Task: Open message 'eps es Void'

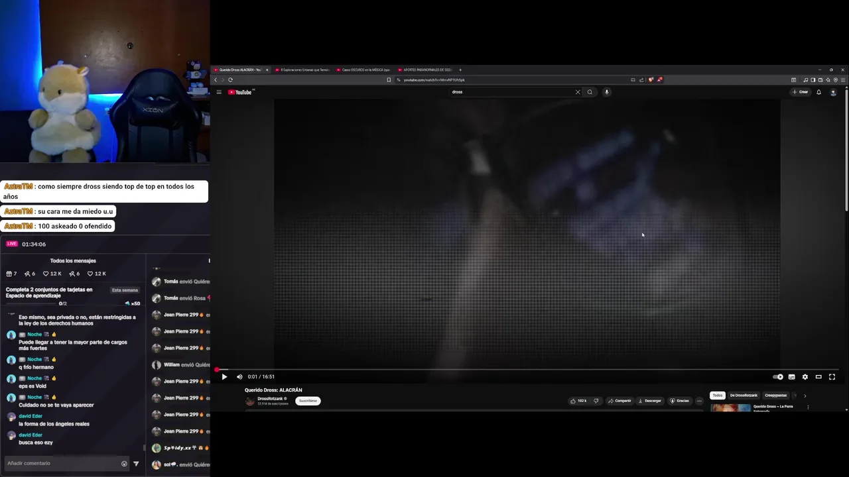Action: [x=33, y=386]
